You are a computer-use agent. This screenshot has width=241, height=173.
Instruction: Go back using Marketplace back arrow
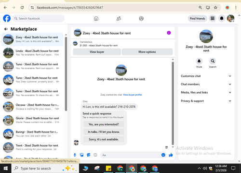pyautogui.click(x=6, y=29)
